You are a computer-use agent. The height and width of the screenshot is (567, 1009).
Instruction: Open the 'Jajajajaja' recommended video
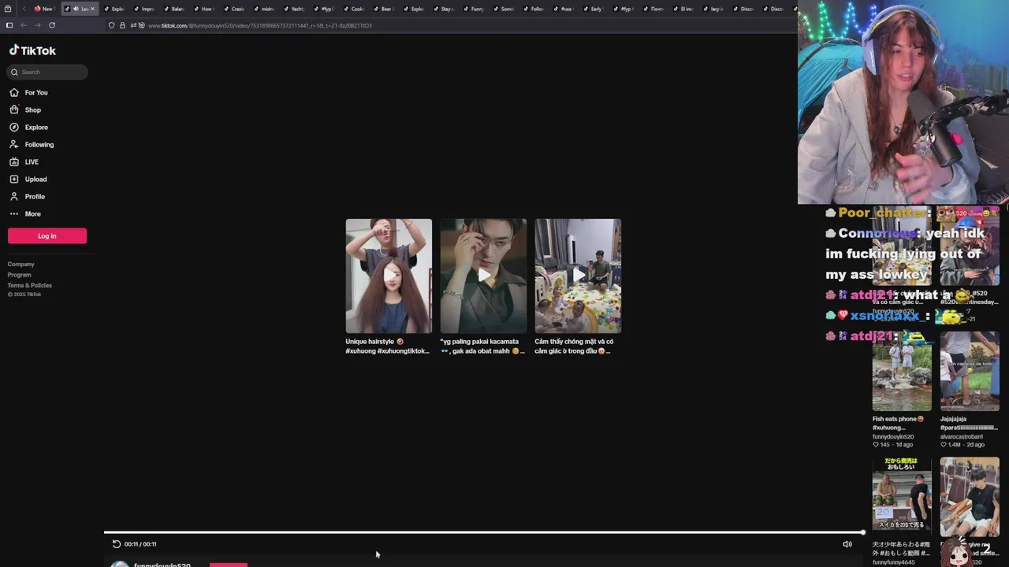(970, 372)
